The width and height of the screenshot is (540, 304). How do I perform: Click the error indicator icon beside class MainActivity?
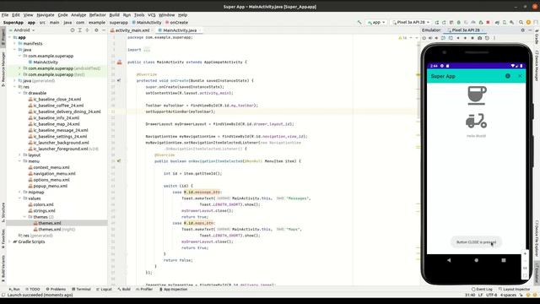coord(119,62)
